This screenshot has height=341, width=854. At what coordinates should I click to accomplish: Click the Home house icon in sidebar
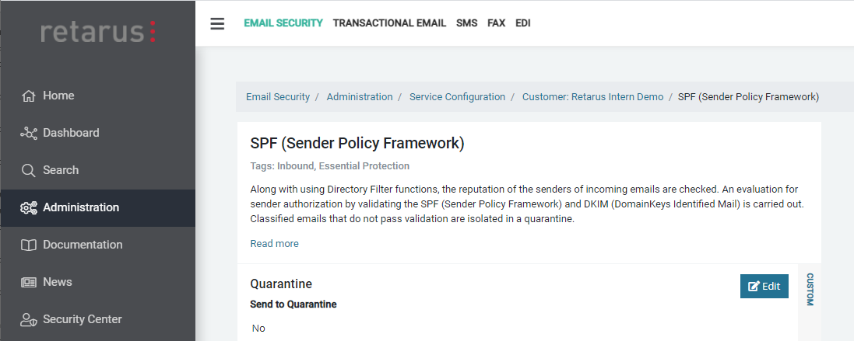coord(29,96)
